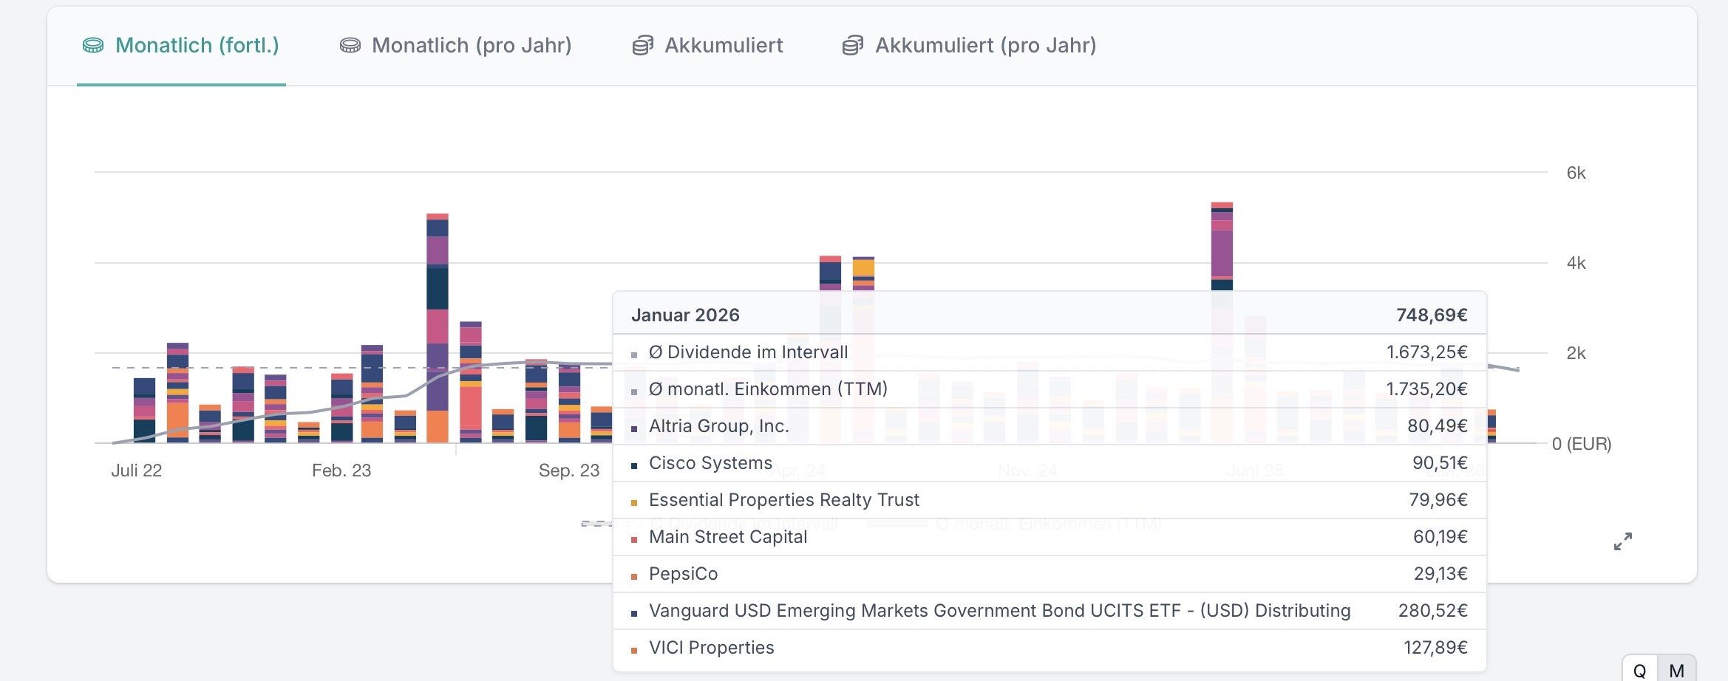The width and height of the screenshot is (1728, 681).
Task: Switch chart interval to Q (quarterly)
Action: pos(1639,670)
